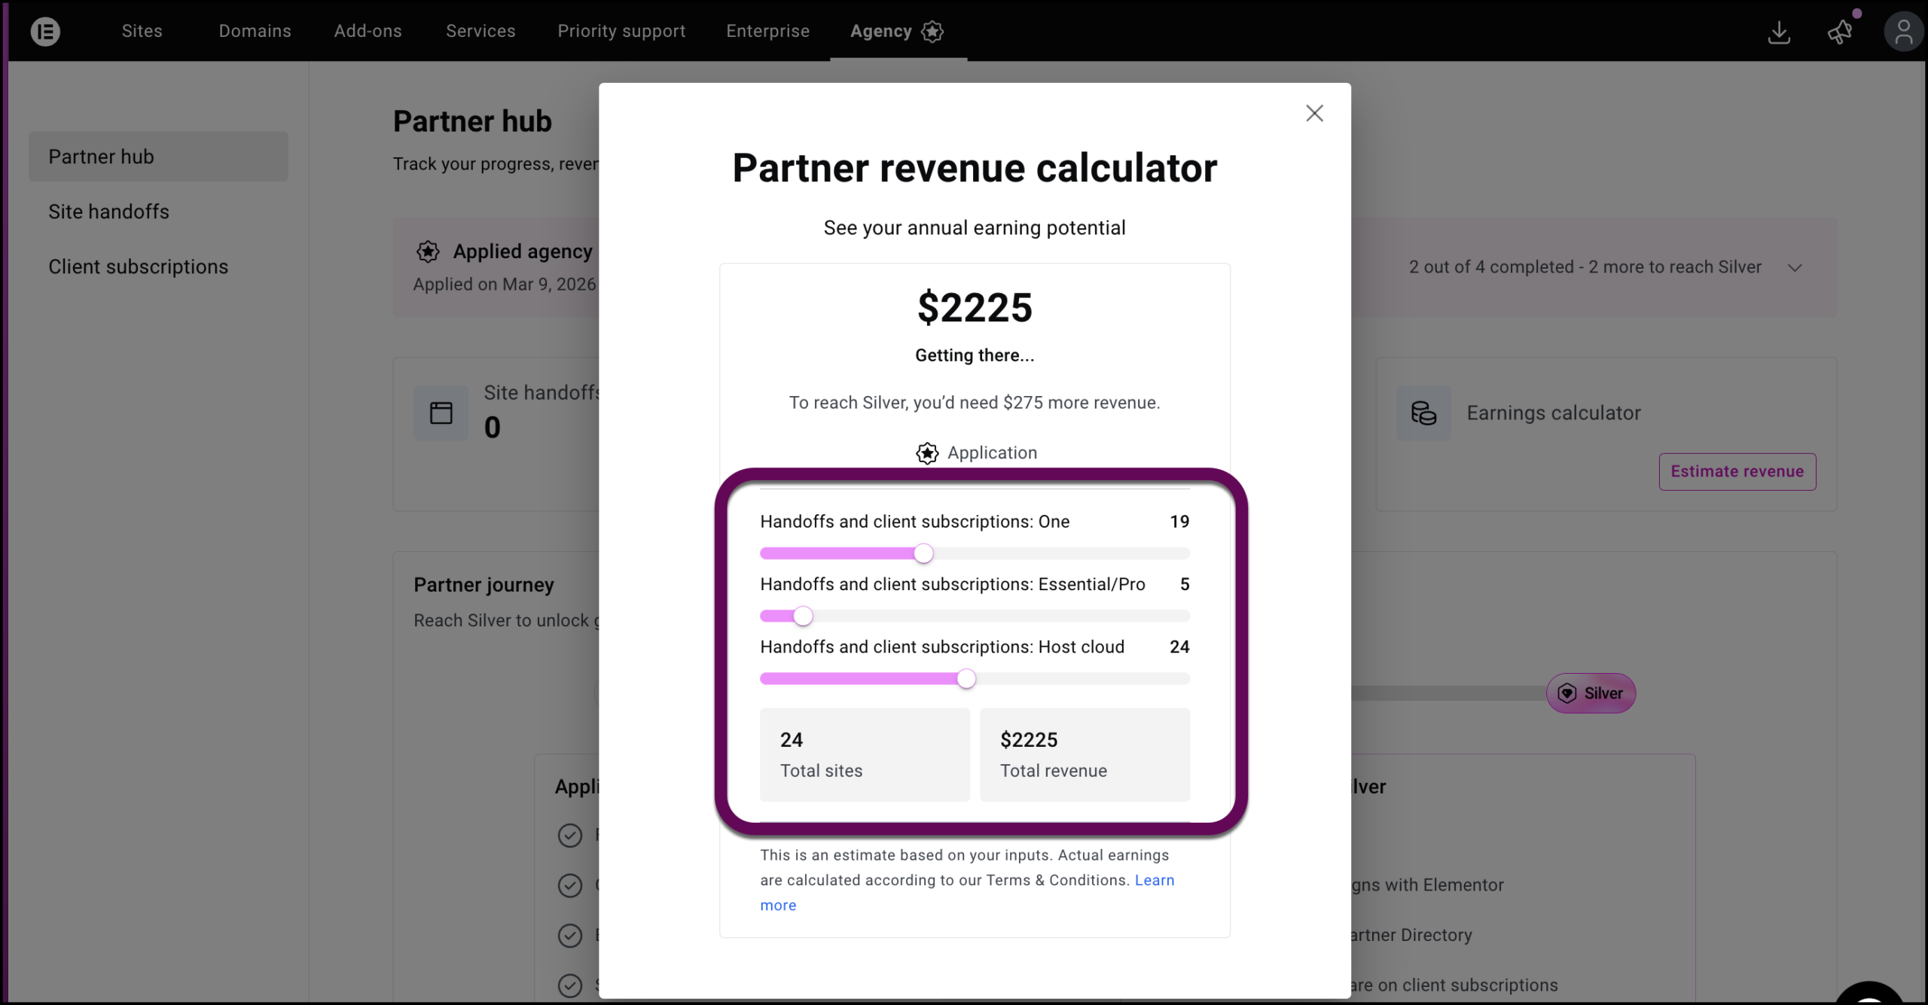Select the Host cloud slider handle

coord(966,678)
